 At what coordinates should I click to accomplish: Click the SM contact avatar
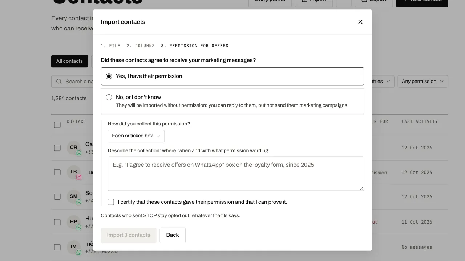click(x=74, y=196)
